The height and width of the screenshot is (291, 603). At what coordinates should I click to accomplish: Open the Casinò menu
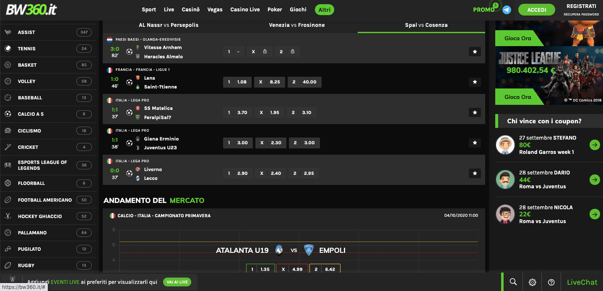(191, 10)
